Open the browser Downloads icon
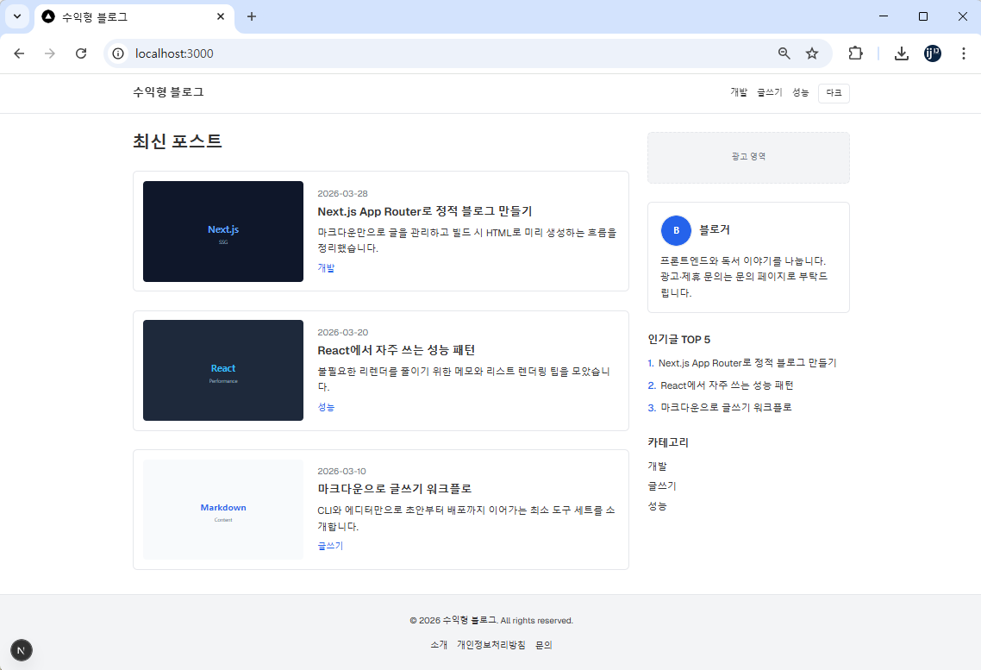The image size is (981, 670). [x=901, y=53]
